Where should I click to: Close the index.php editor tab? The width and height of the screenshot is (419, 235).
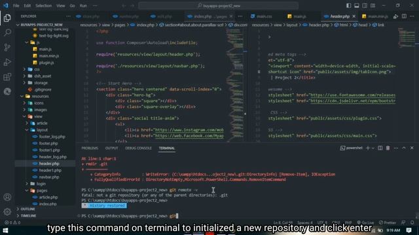[x=231, y=16]
